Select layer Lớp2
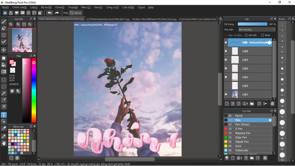 [248, 86]
